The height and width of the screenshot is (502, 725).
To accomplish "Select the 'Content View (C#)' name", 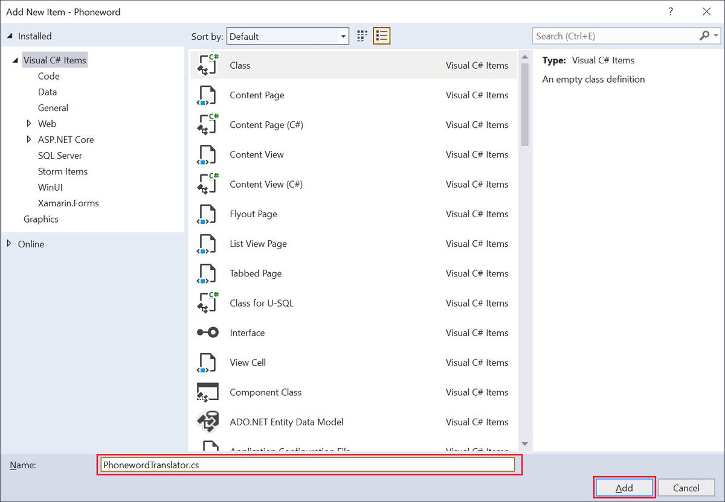I will tap(266, 184).
